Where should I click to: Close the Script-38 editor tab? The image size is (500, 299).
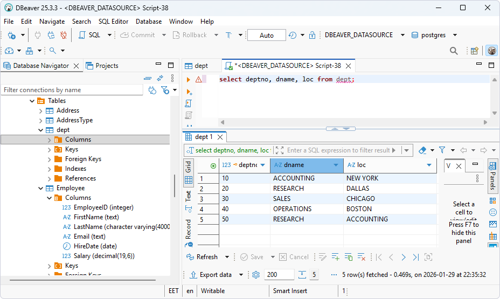click(349, 66)
